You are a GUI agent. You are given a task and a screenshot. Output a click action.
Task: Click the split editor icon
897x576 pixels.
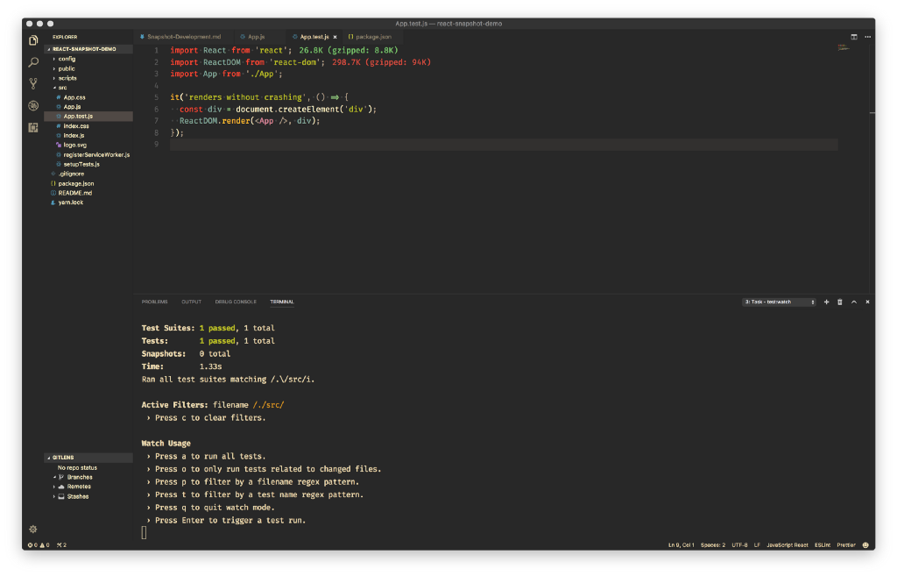[854, 37]
